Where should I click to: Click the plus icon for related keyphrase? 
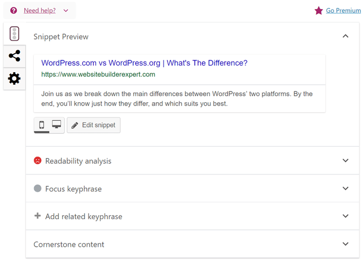pyautogui.click(x=38, y=216)
